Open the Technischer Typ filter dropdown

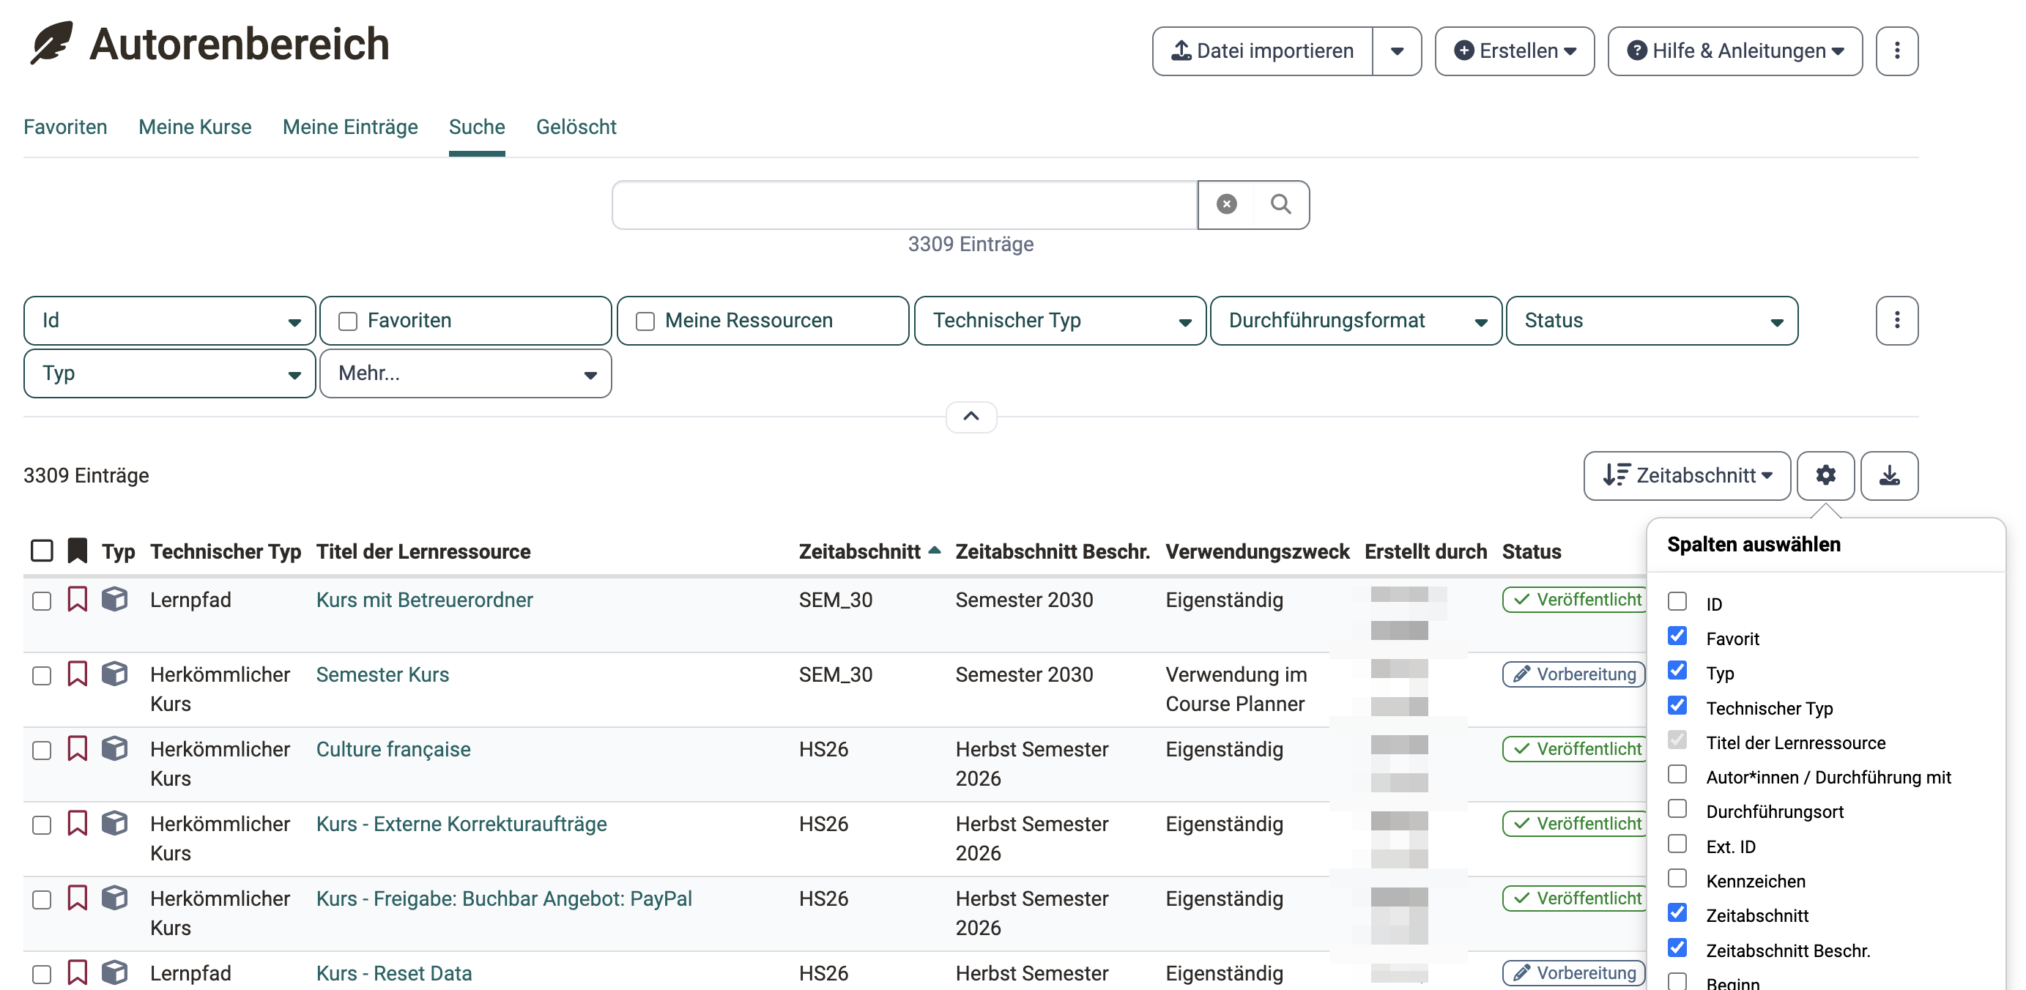[1059, 320]
